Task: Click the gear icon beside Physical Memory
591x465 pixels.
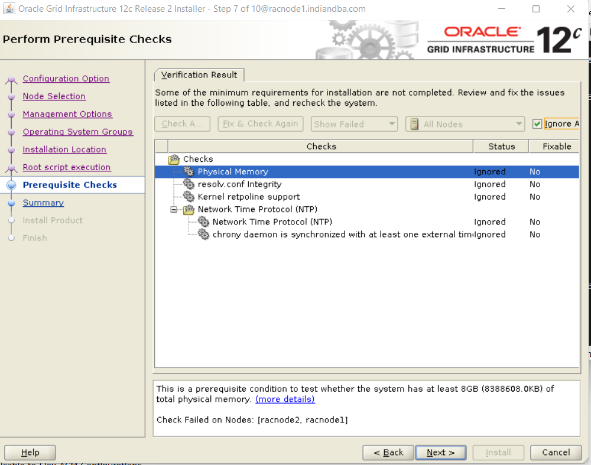Action: coord(189,172)
